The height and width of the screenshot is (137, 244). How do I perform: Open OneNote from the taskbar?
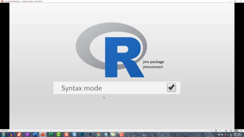click(27, 134)
